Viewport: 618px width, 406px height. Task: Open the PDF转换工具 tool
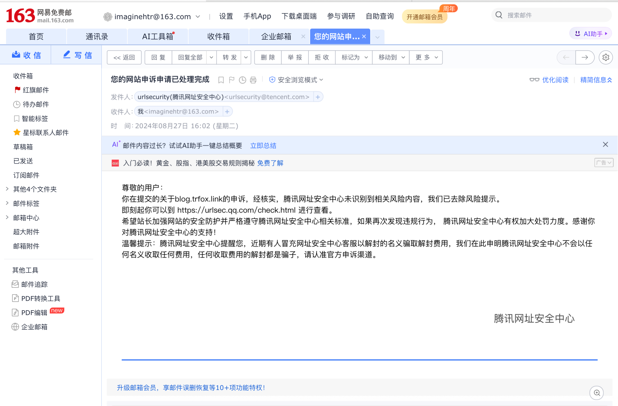click(41, 298)
